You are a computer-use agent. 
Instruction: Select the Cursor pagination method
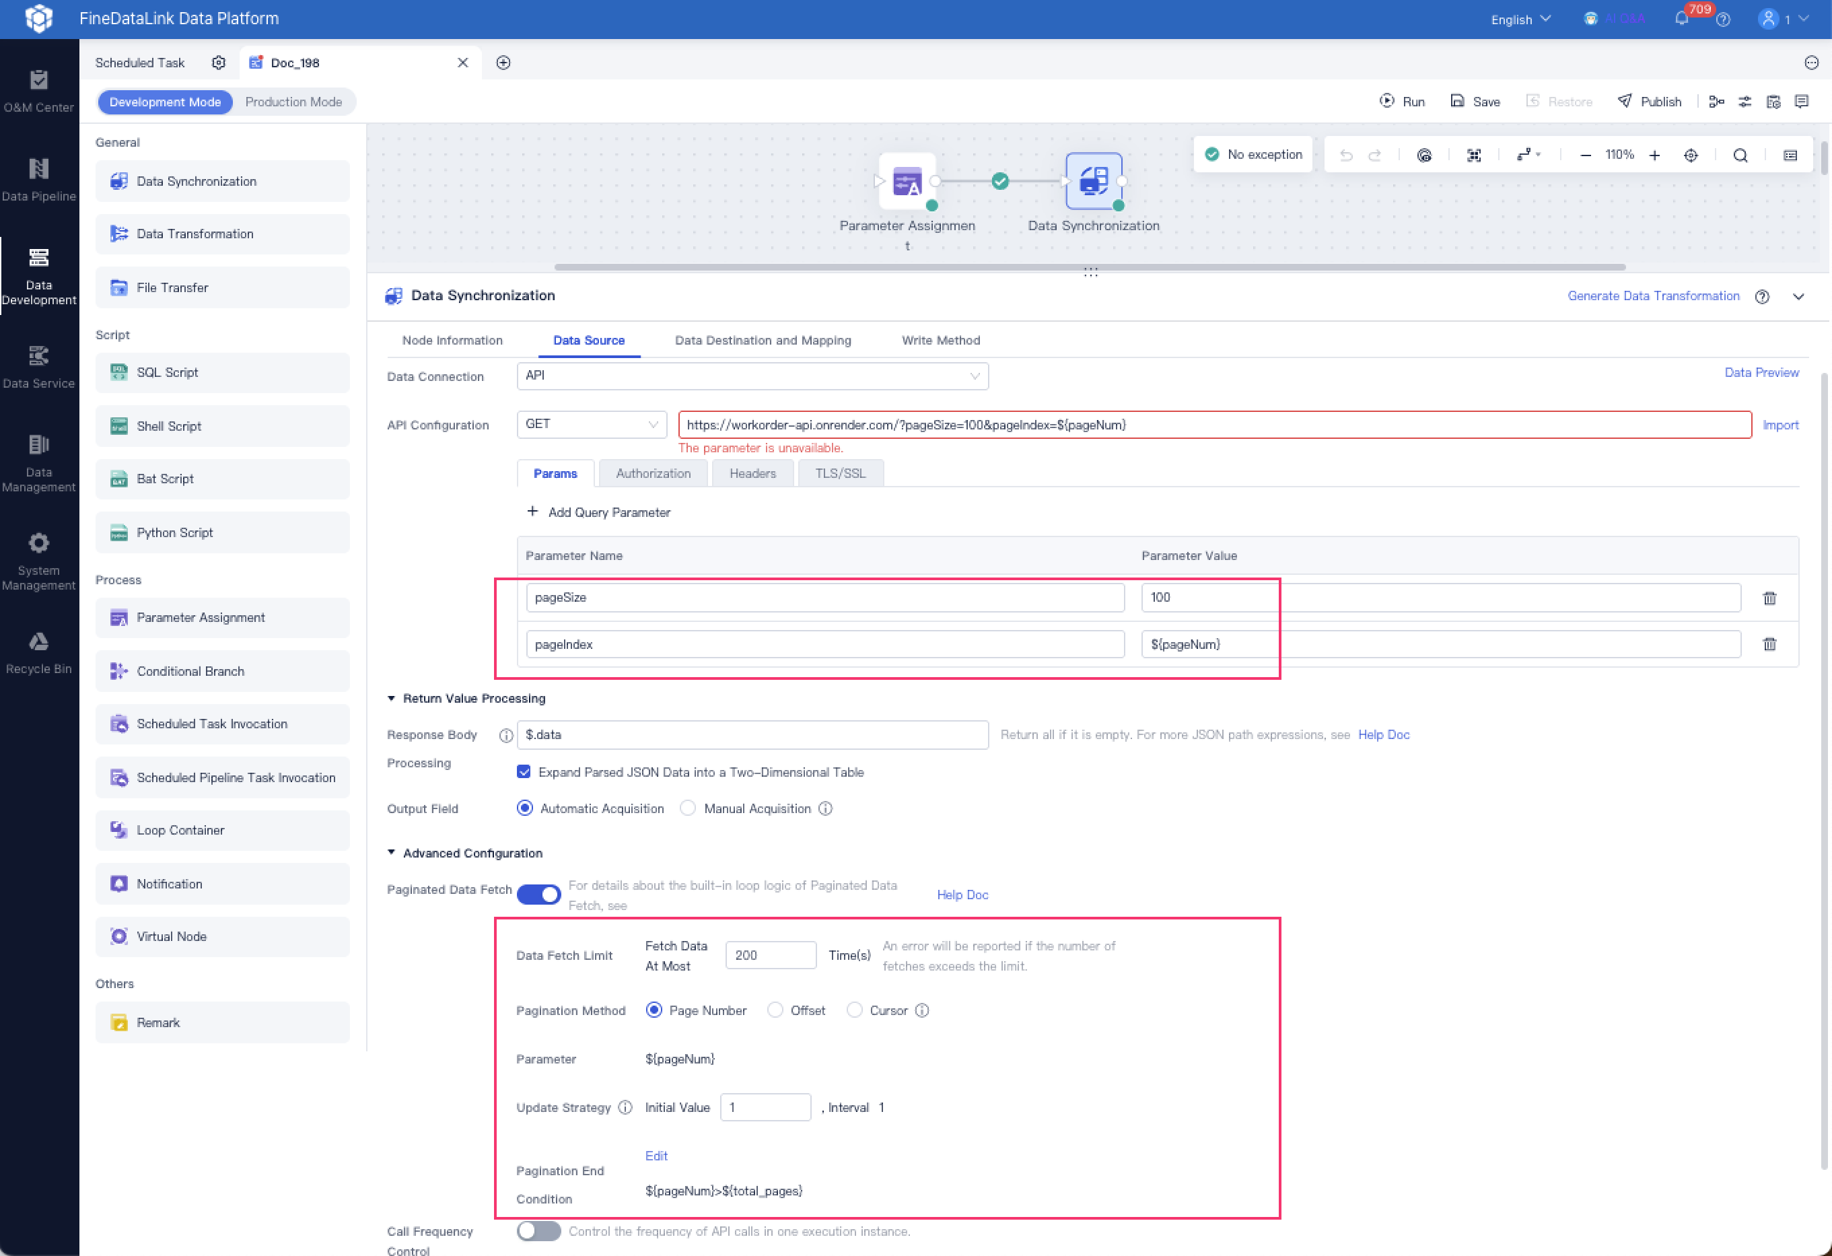[x=855, y=1010]
